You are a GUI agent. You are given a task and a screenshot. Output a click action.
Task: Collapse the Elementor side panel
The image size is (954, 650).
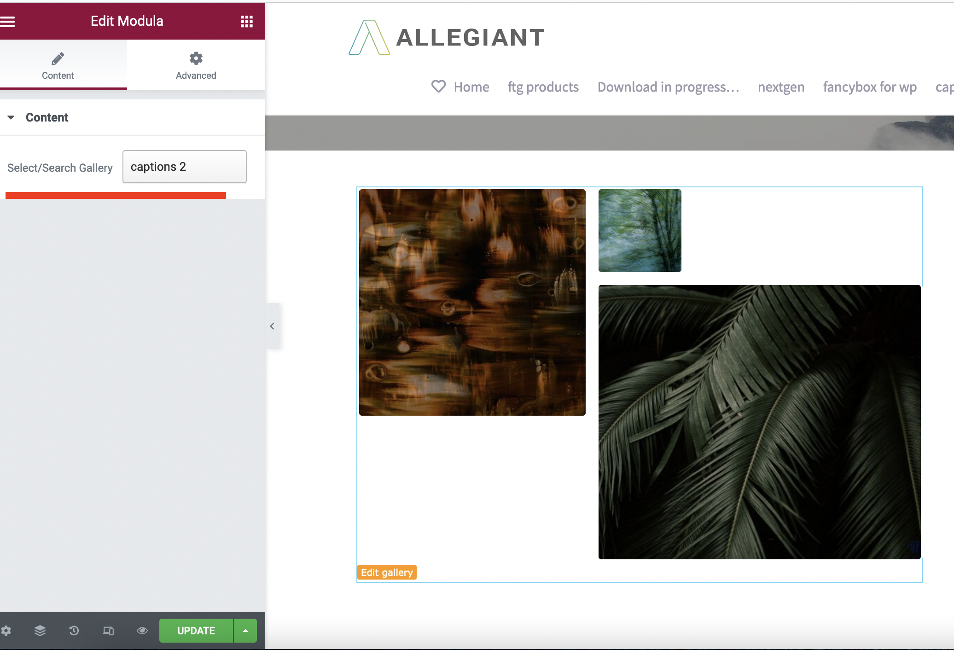point(272,326)
